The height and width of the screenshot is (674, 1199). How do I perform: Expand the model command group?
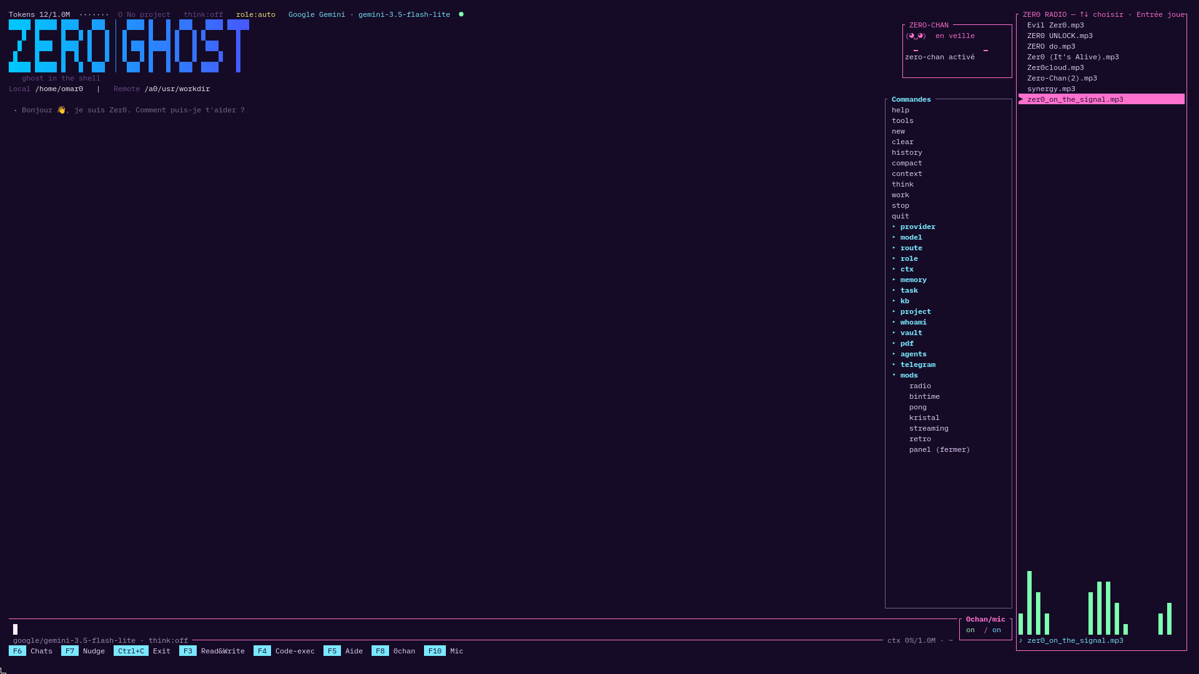pos(907,237)
